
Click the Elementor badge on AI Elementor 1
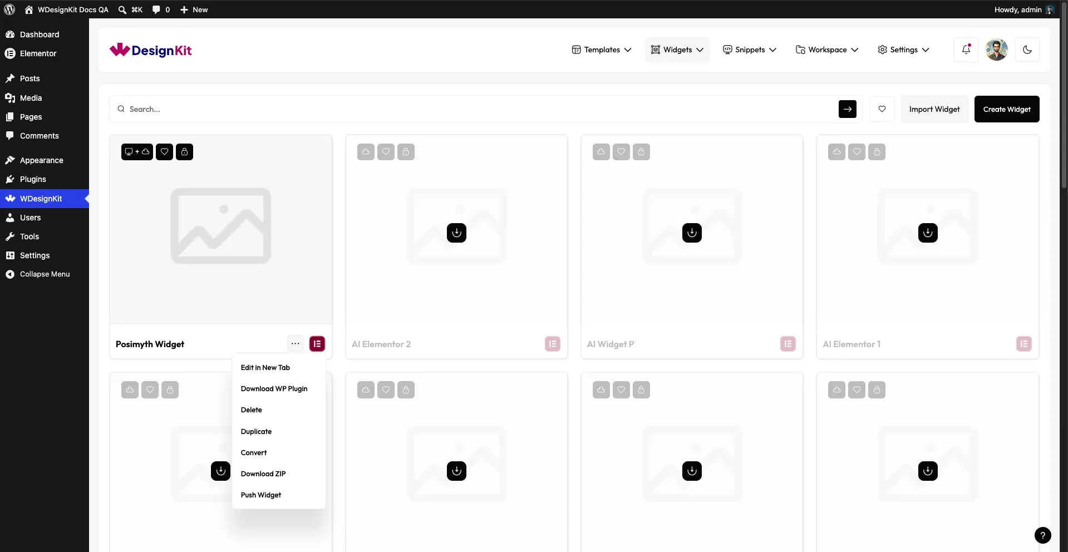pos(1024,344)
